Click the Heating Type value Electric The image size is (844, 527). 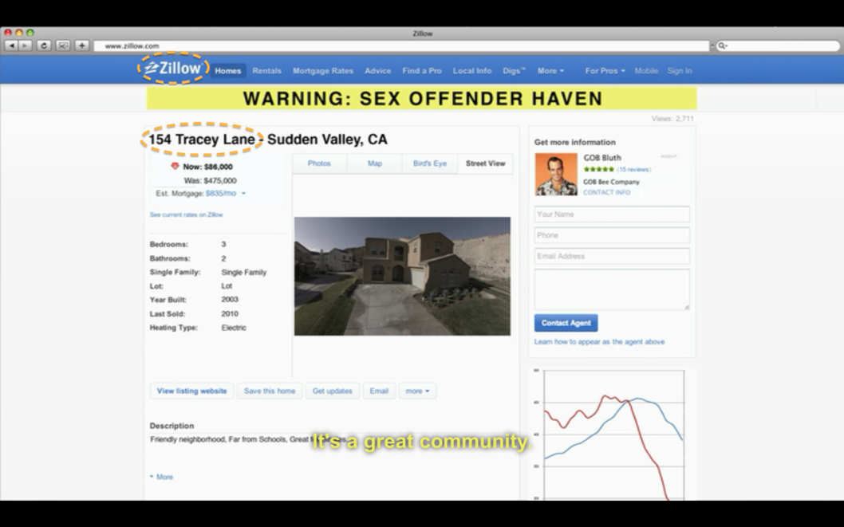(x=234, y=328)
